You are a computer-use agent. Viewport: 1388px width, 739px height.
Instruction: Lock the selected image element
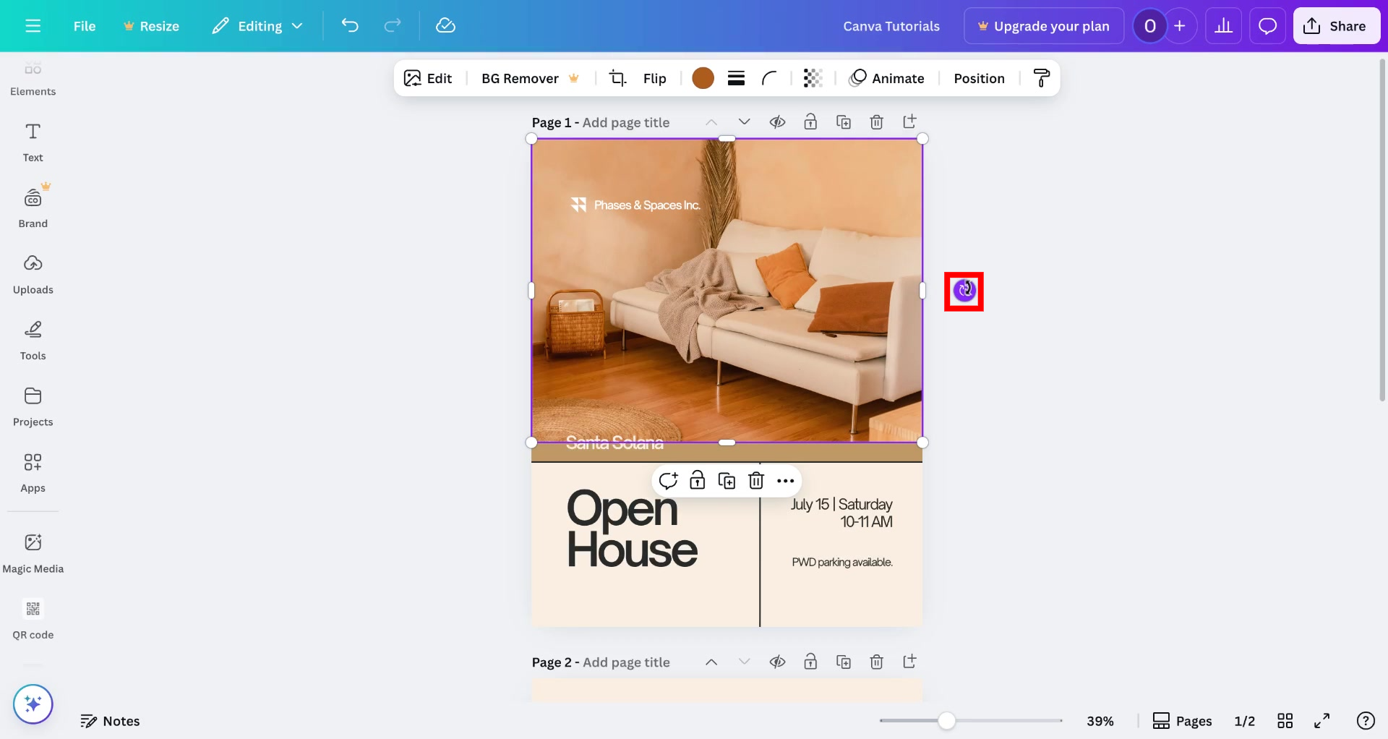click(x=698, y=480)
